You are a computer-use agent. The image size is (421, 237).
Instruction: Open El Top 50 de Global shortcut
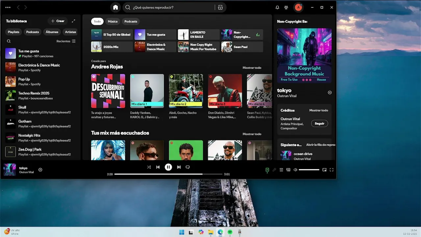click(112, 35)
